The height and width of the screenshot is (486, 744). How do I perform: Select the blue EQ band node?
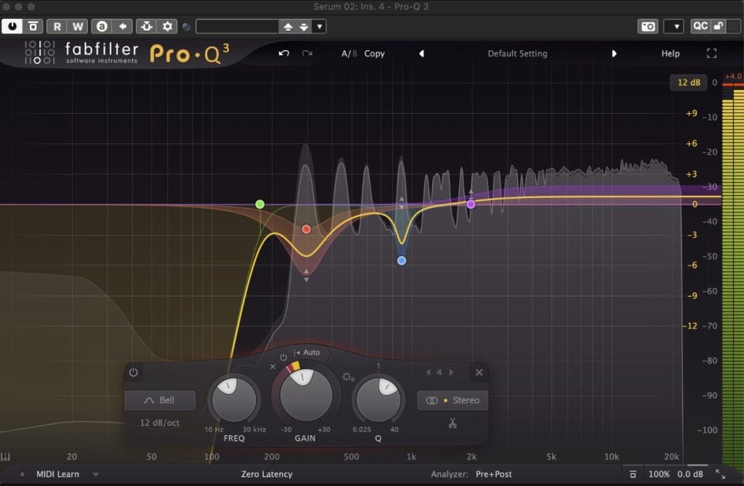click(402, 260)
